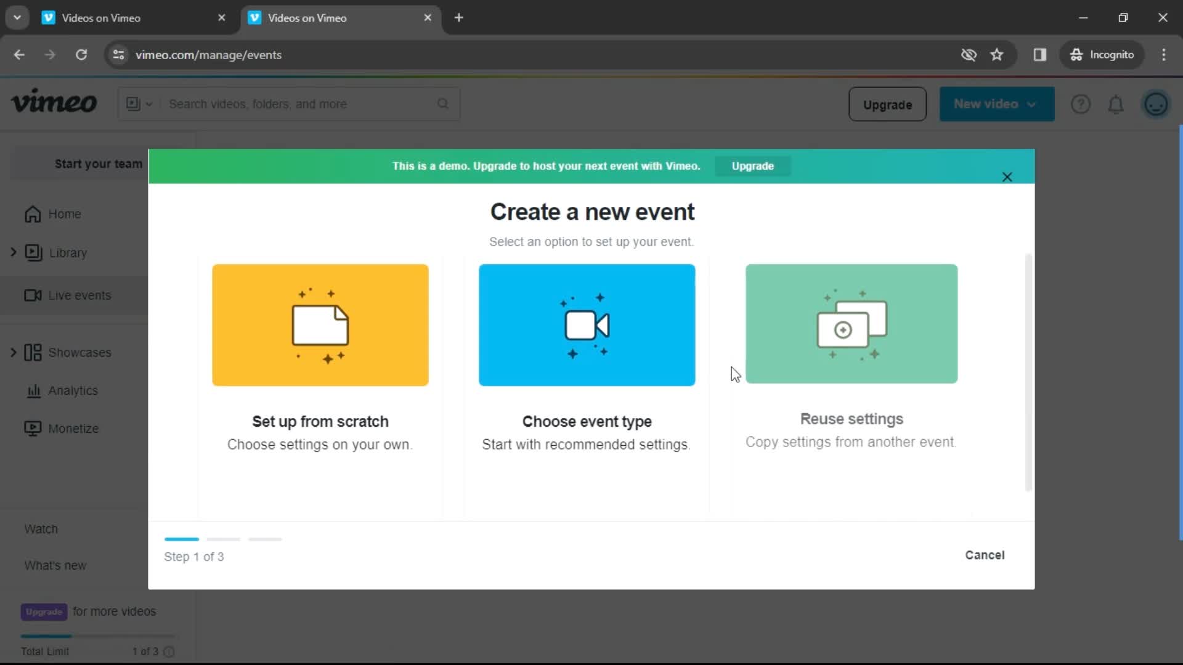
Task: Go forward in browser history
Action: (50, 55)
